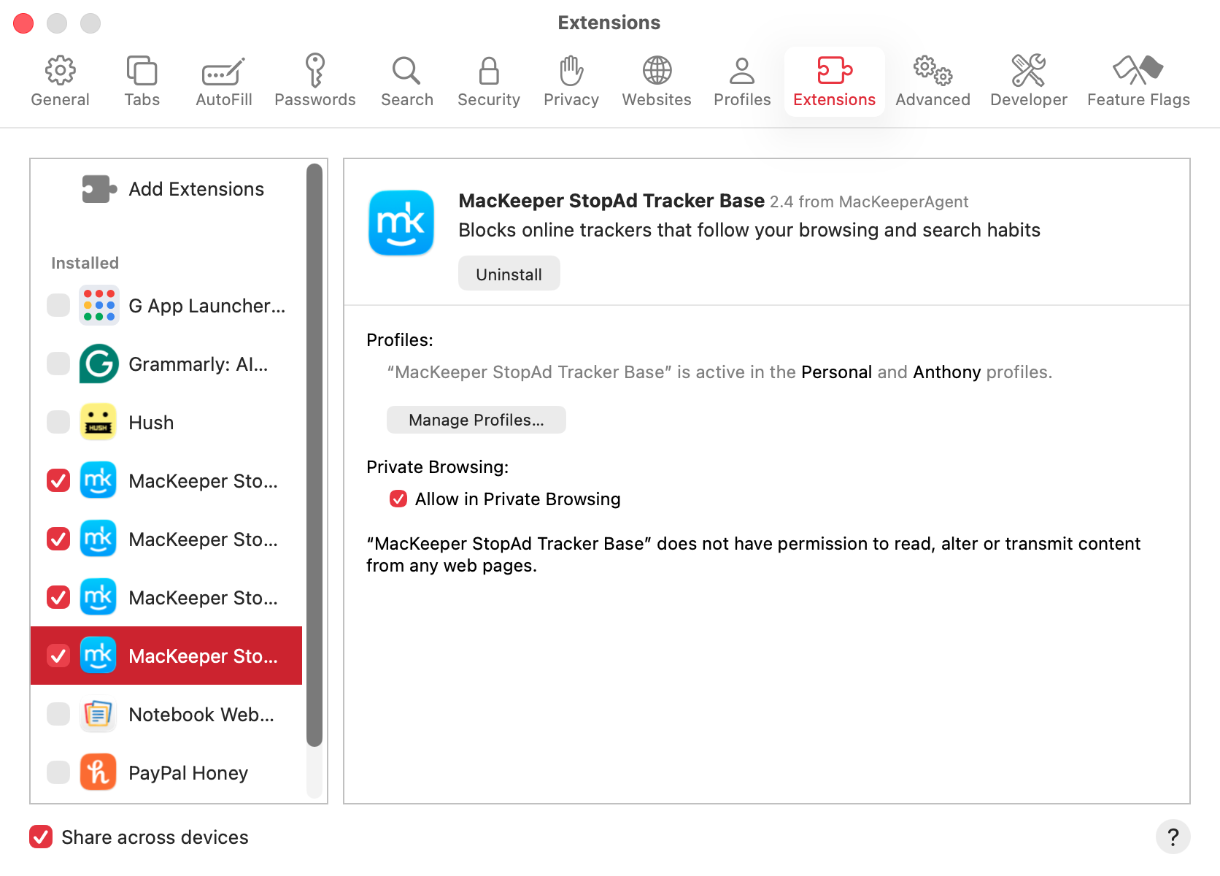Switch to the Extensions tab
The image size is (1220, 876).
click(x=834, y=80)
